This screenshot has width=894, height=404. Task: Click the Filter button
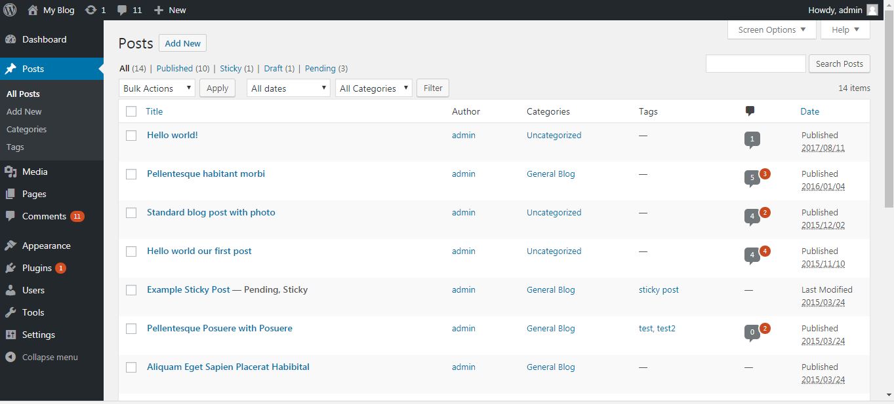point(433,88)
